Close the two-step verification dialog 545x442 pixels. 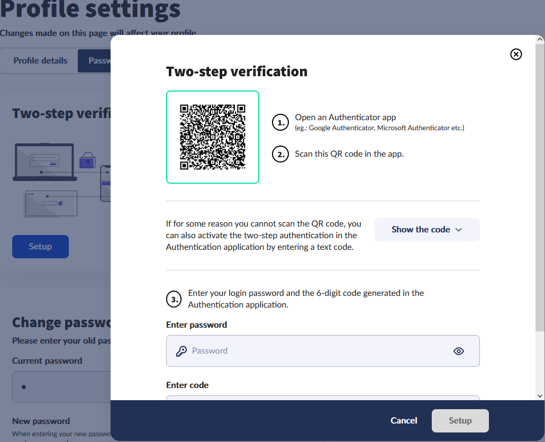[516, 54]
